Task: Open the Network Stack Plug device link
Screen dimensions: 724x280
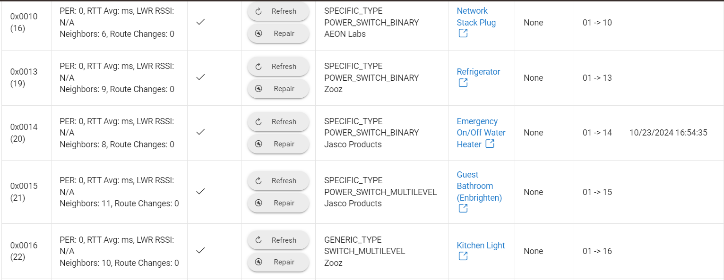Action: [x=476, y=17]
